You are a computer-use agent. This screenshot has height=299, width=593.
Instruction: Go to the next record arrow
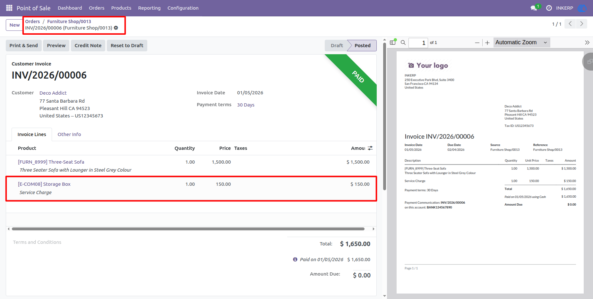(x=581, y=24)
